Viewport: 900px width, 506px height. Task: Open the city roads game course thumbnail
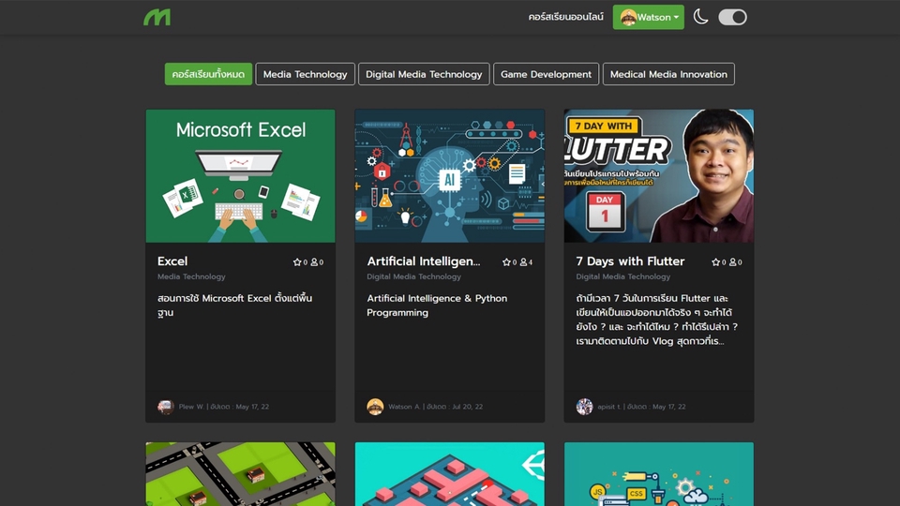coord(241,474)
